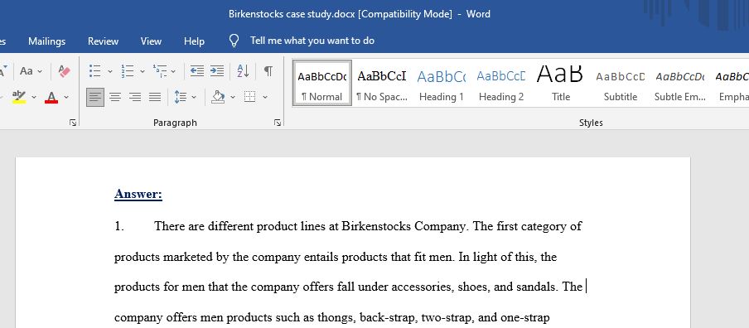The width and height of the screenshot is (749, 328).
Task: Toggle Align Left paragraph button
Action: coord(95,98)
